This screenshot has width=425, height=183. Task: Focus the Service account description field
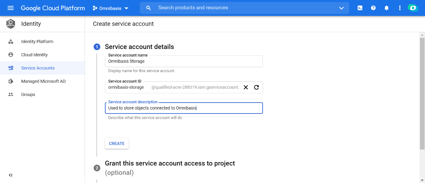tap(184, 108)
